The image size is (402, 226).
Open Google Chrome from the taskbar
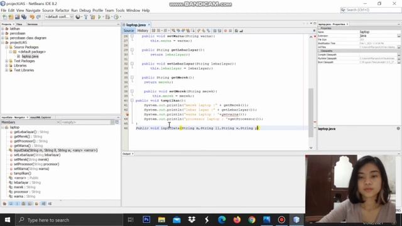click(x=252, y=220)
